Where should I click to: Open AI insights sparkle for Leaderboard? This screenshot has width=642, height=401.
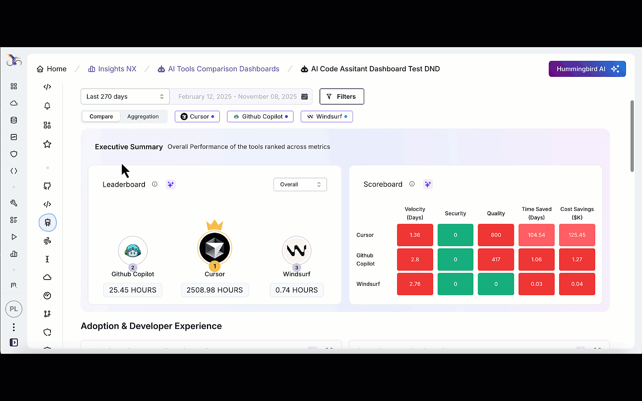171,185
